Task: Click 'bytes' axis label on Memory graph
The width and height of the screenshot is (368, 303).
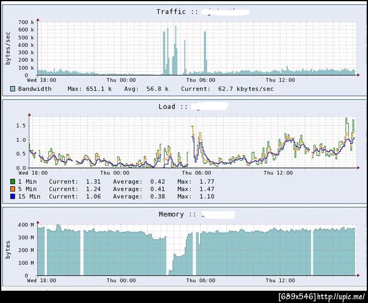Action: point(8,250)
